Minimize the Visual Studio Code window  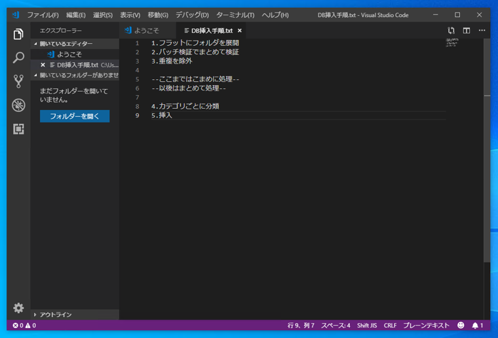[436, 15]
